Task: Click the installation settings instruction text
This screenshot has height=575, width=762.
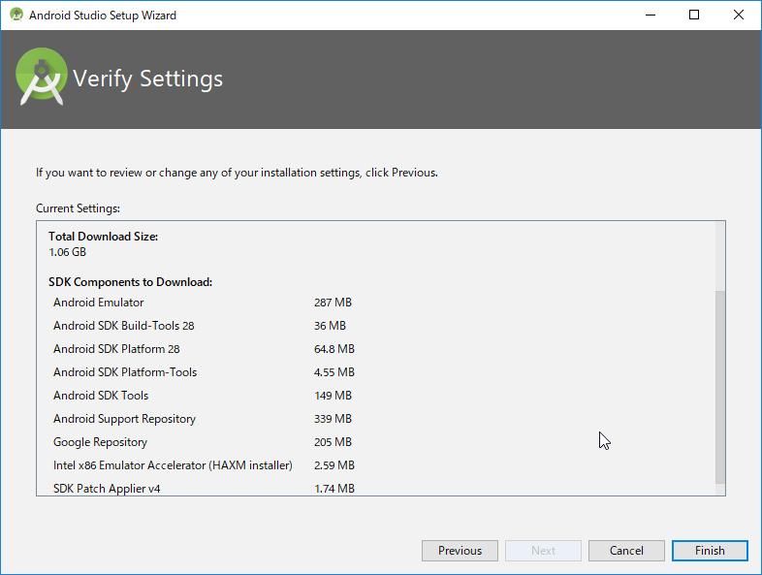Action: pyautogui.click(x=237, y=173)
